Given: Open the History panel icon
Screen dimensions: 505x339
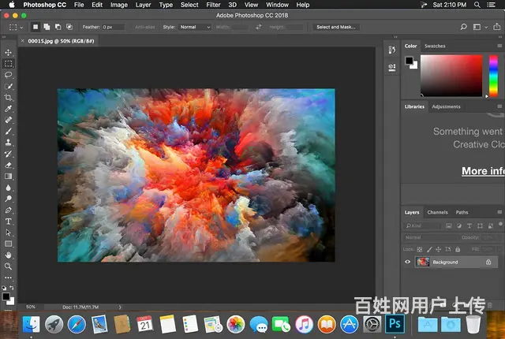Looking at the screenshot, I should pyautogui.click(x=392, y=50).
